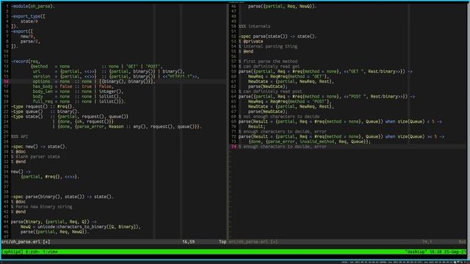The height and width of the screenshot is (264, 470).
Task: Click parse/2 in the export list
Action: 29,41
